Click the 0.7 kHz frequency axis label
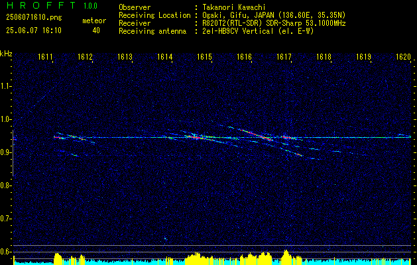Viewport: 417px width, 265px height. [x=5, y=219]
